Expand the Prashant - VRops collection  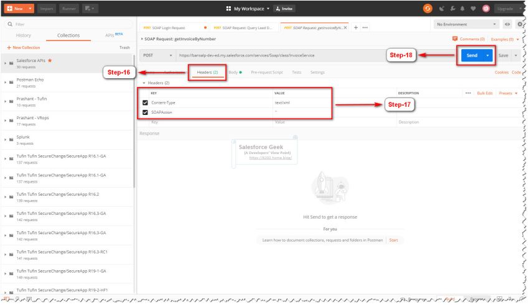point(6,121)
